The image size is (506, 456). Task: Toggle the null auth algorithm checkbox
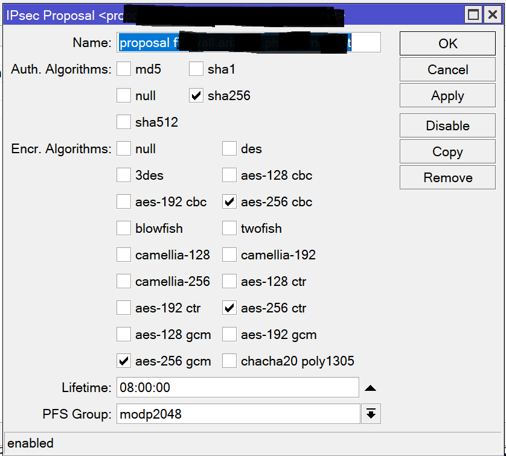tap(124, 95)
